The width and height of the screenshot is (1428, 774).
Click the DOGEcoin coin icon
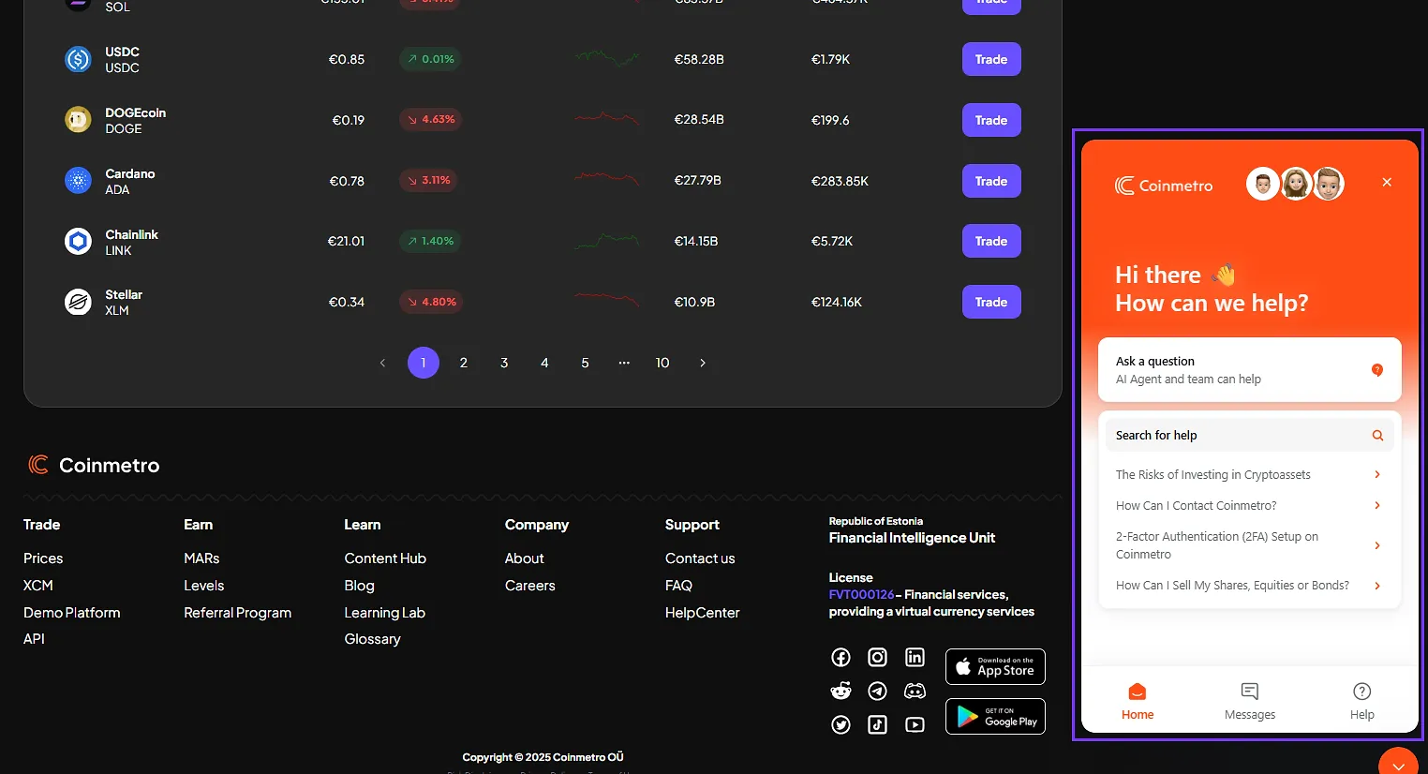[x=78, y=120]
